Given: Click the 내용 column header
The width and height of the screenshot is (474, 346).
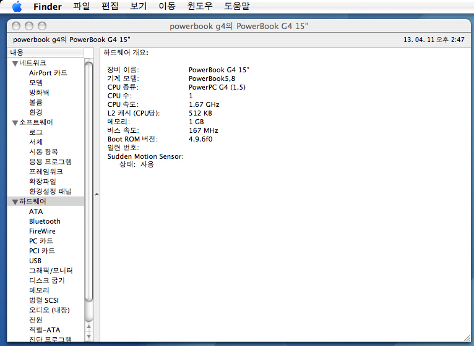Looking at the screenshot, I should tap(43, 53).
